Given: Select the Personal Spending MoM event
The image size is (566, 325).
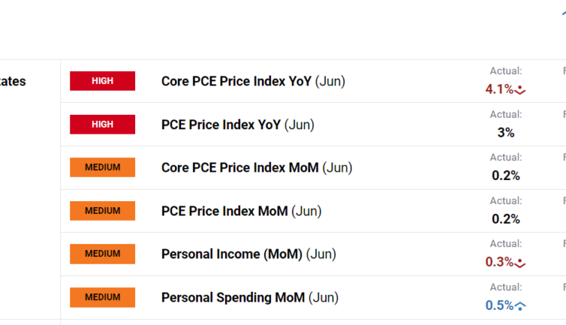Looking at the screenshot, I should 250,297.
